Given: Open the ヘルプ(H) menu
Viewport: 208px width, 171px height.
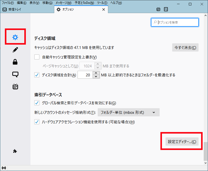Looking at the screenshot, I should [x=116, y=3].
